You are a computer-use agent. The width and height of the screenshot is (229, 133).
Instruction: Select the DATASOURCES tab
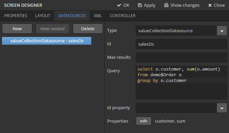pos(72,16)
